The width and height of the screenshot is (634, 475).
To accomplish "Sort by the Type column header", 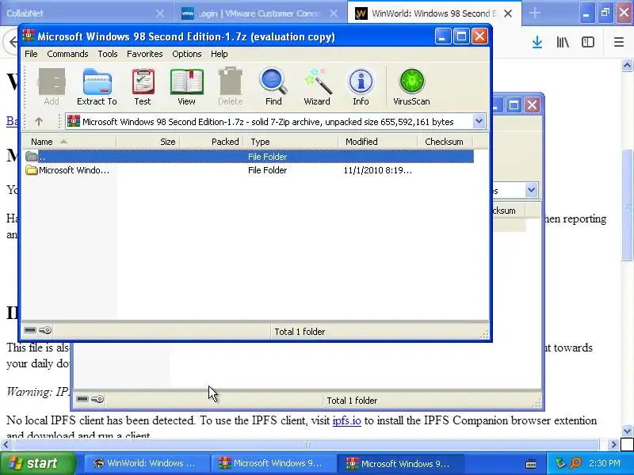I will [291, 142].
